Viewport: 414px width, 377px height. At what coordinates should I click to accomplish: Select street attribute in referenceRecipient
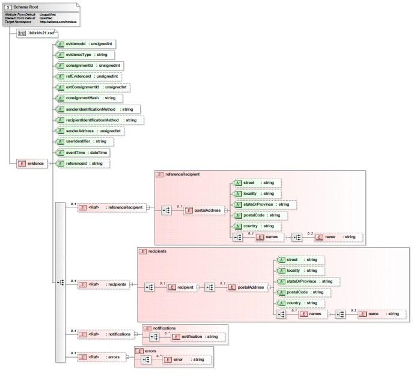[x=257, y=183]
